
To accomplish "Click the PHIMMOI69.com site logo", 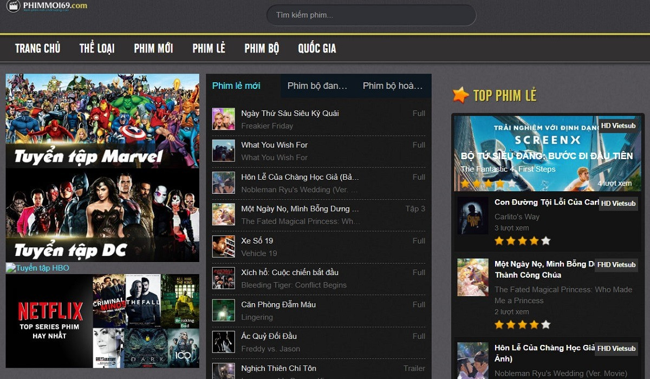I will point(47,6).
